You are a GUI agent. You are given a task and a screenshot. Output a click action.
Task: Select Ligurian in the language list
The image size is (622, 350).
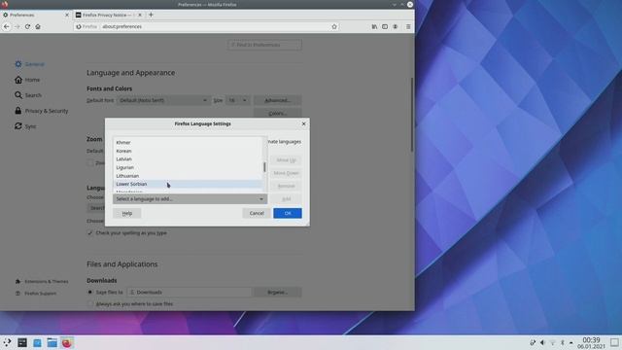pyautogui.click(x=188, y=167)
